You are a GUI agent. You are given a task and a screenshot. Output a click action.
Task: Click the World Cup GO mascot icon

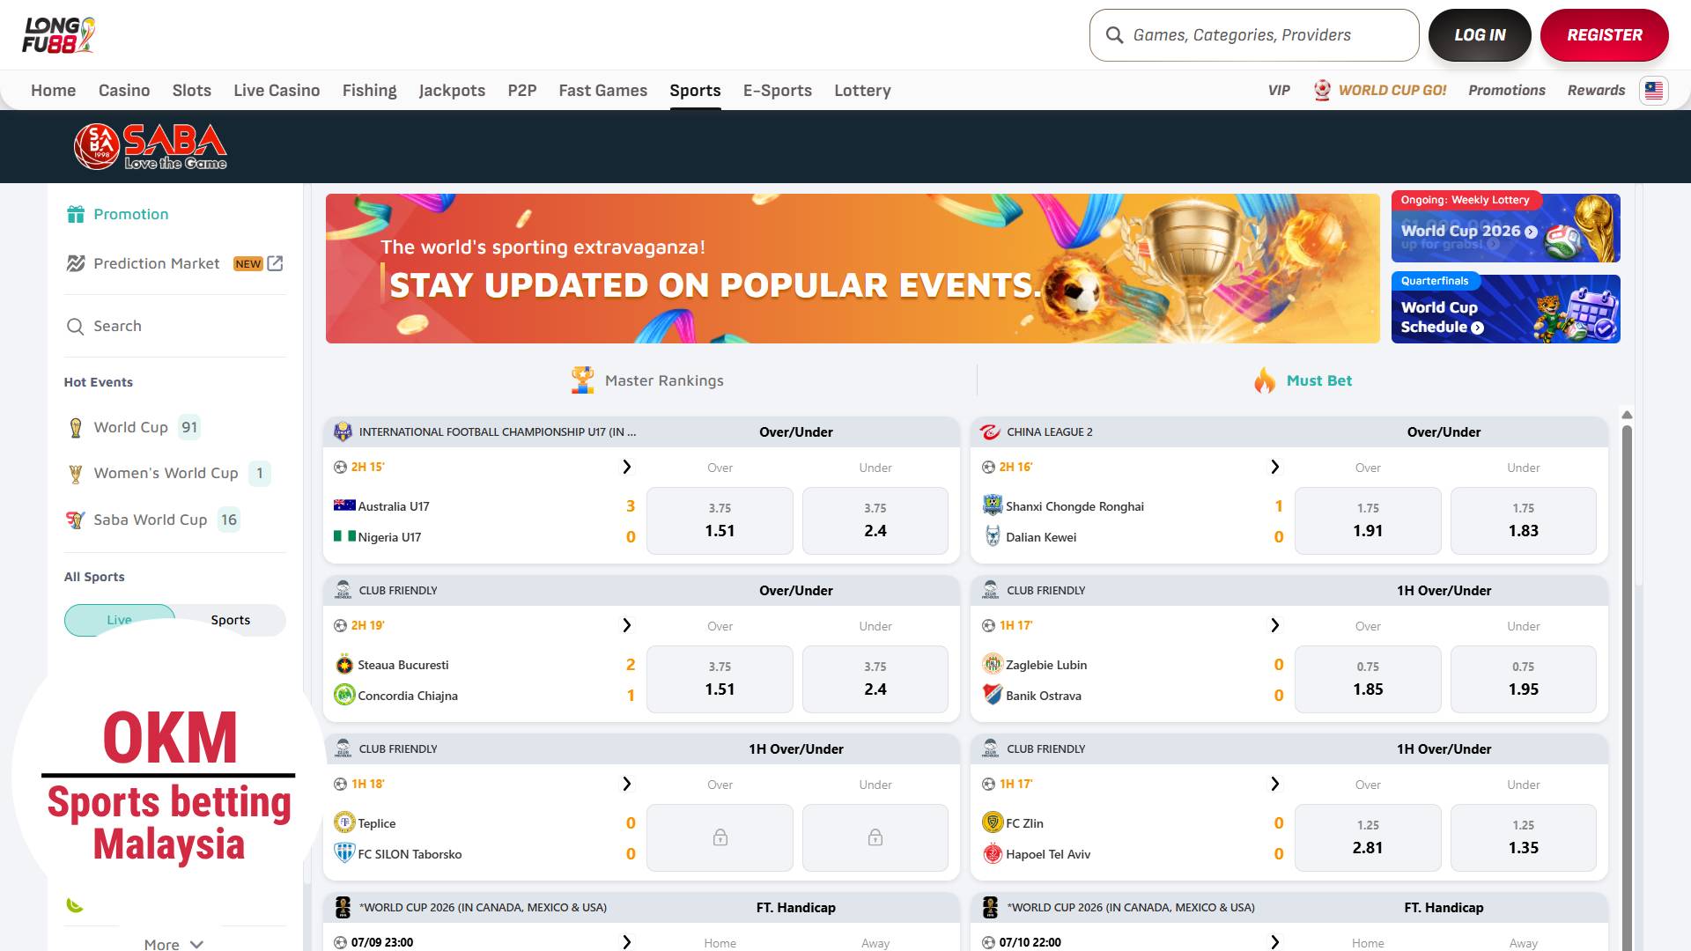point(1322,90)
